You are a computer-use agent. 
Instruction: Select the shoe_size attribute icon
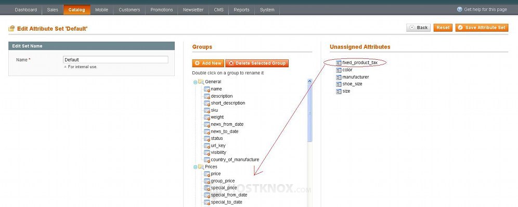[339, 84]
